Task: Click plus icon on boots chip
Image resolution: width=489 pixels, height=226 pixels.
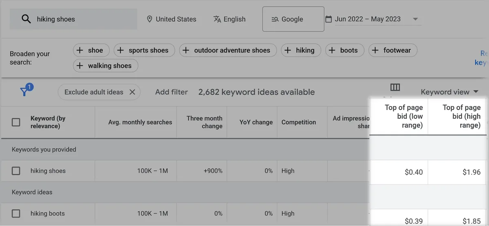Action: tap(332, 50)
